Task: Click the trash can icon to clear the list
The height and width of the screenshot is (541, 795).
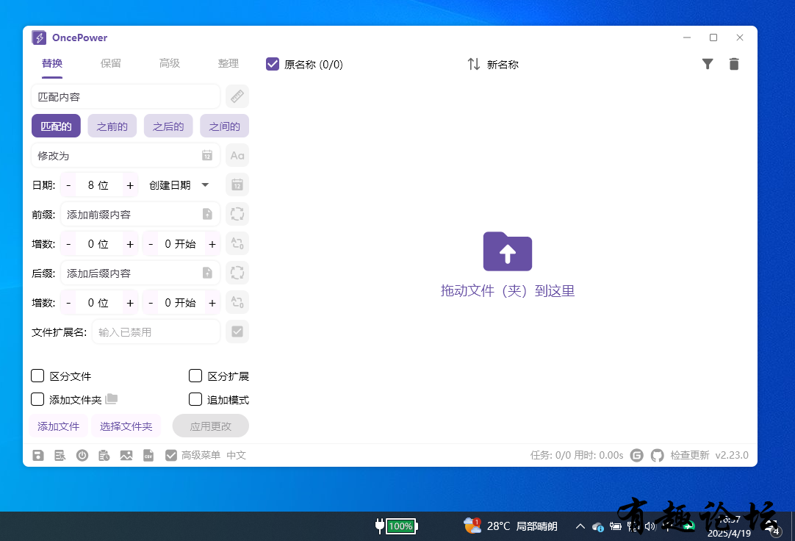Action: click(734, 64)
